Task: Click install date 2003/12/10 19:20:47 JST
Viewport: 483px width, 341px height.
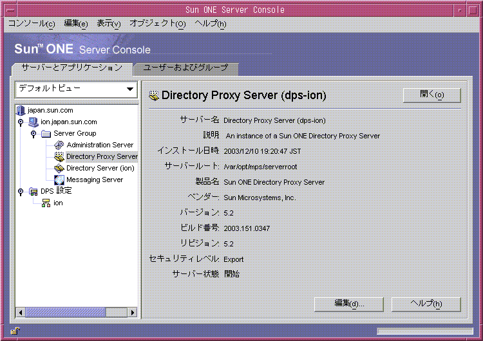Action: (x=262, y=151)
